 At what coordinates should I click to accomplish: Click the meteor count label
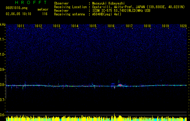point(43,9)
